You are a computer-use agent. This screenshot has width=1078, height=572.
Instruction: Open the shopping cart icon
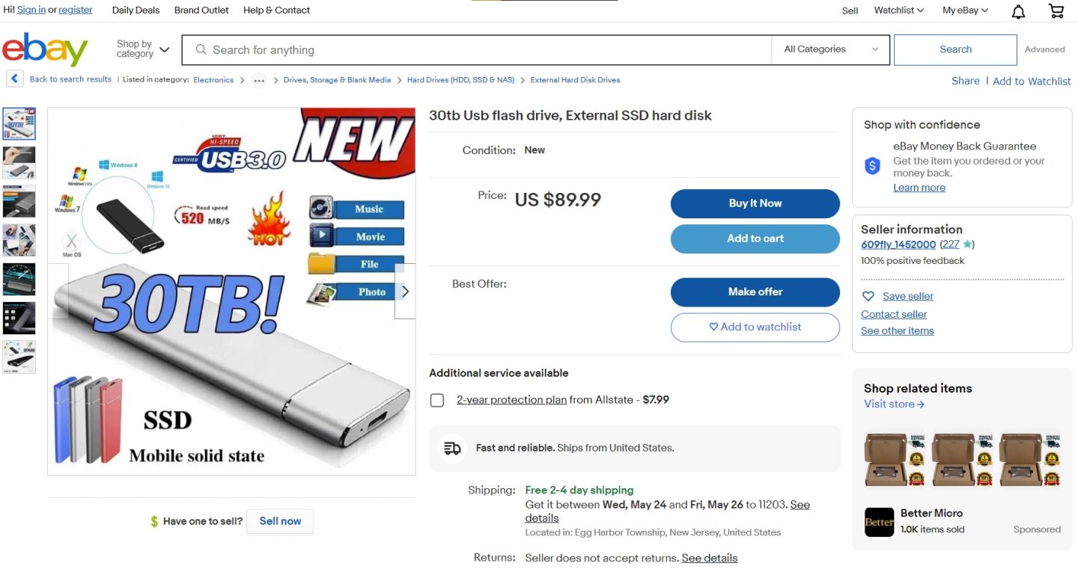[x=1056, y=11]
